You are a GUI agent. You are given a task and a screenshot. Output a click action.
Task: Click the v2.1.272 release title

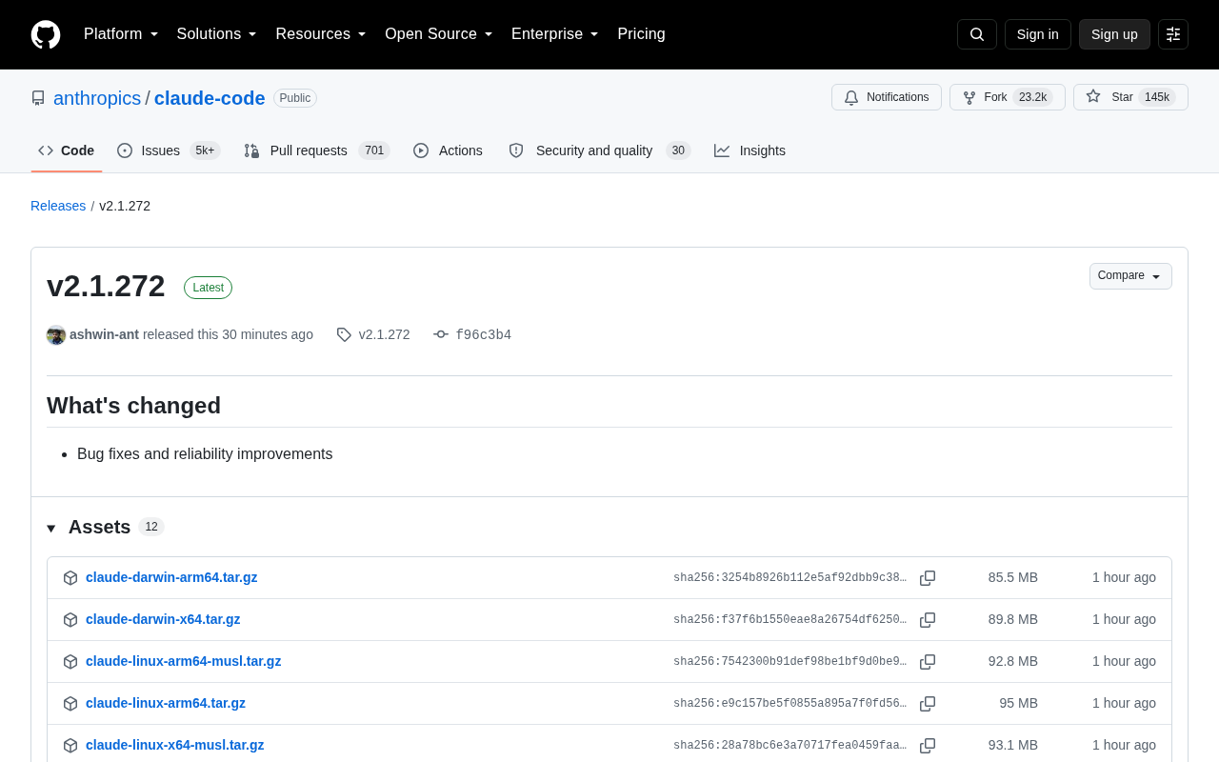pyautogui.click(x=106, y=286)
